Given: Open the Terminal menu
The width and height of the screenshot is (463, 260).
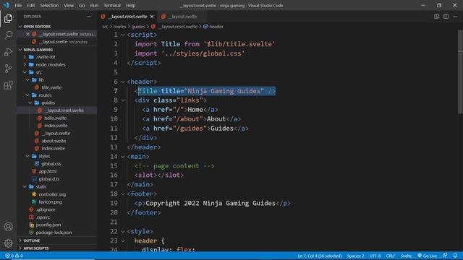Looking at the screenshot, I should point(112,5).
